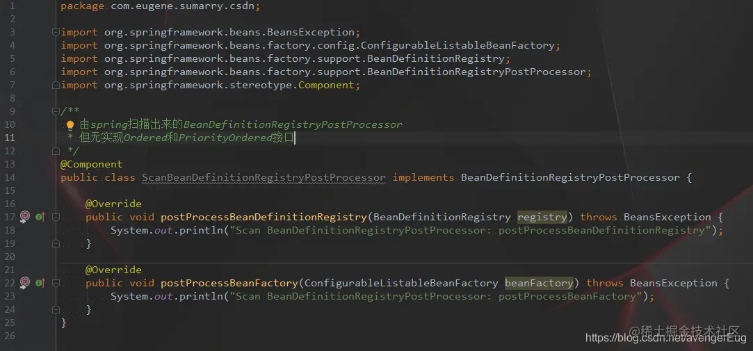
Task: Click the @Override annotation on line 21
Action: tap(114, 270)
